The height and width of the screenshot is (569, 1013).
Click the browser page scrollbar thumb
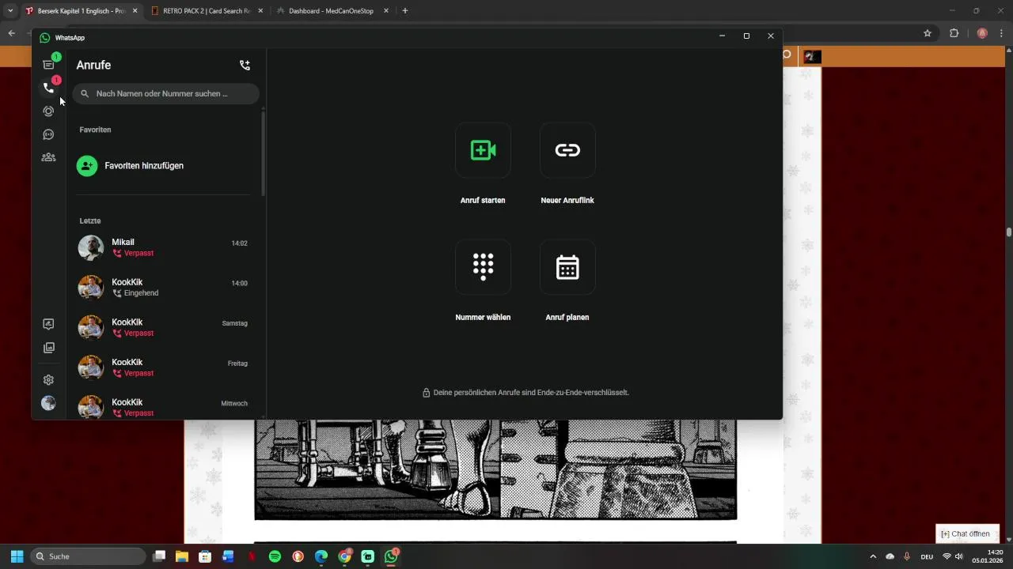(1009, 232)
